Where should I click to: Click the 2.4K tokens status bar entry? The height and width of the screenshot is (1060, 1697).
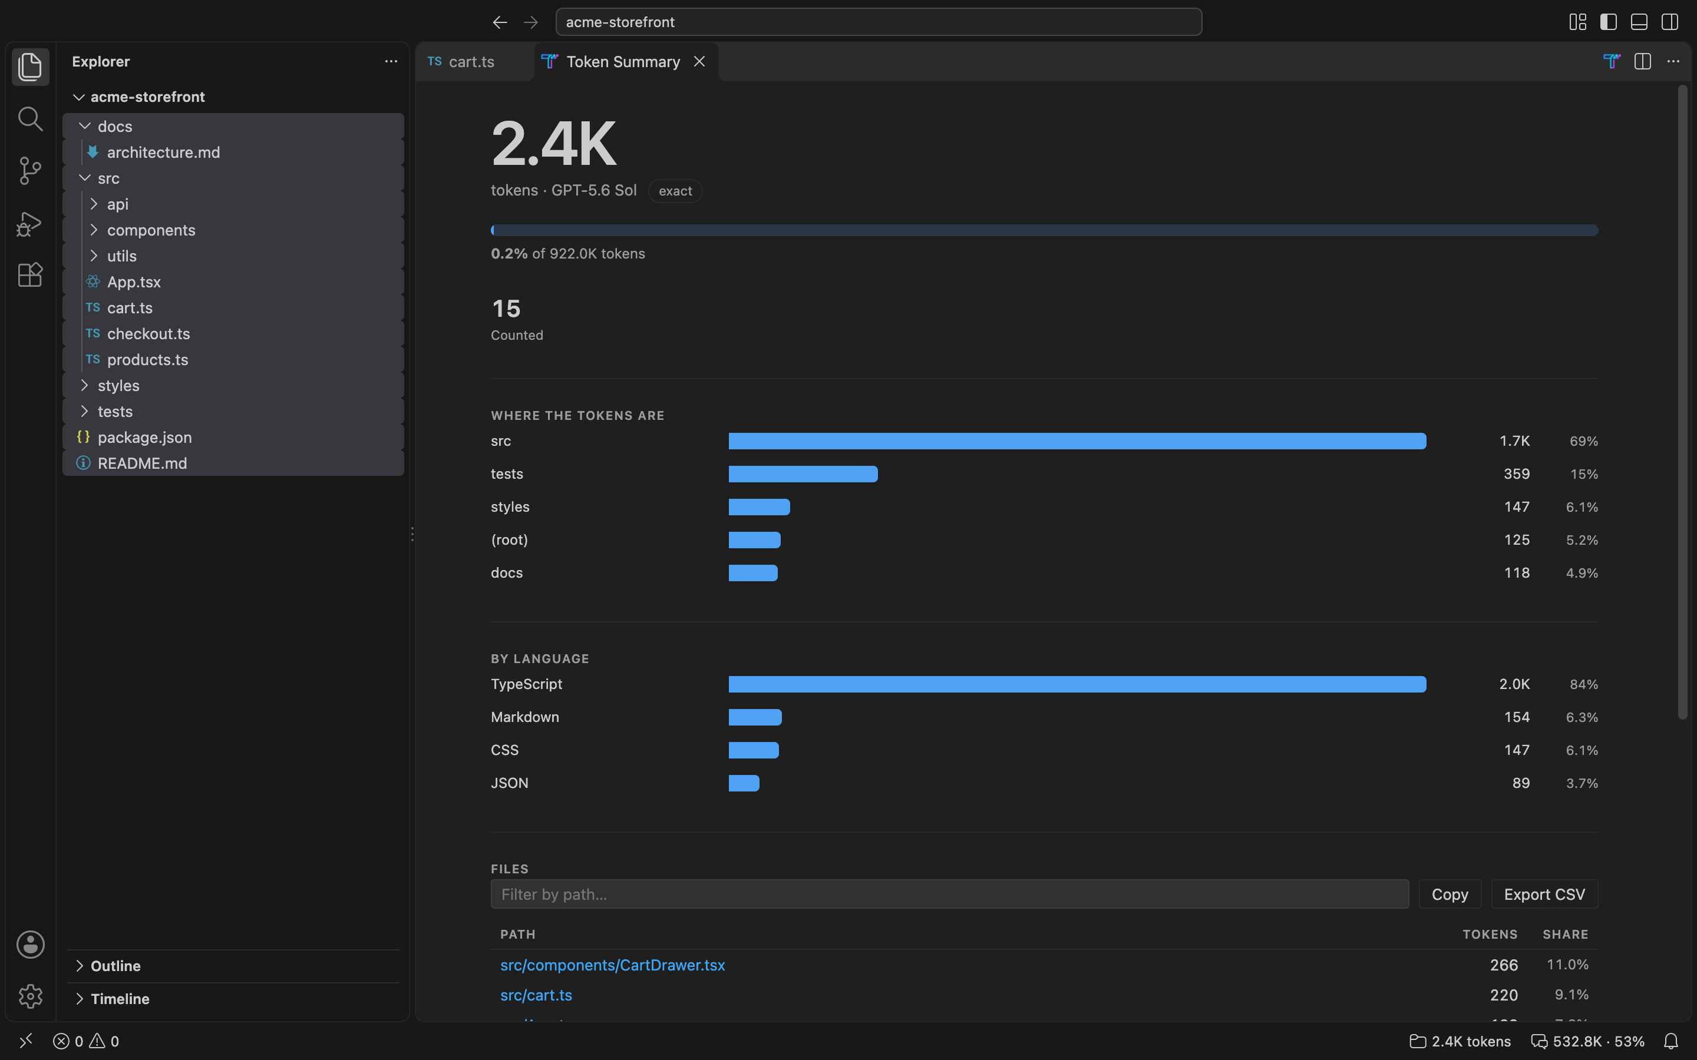[x=1460, y=1041]
